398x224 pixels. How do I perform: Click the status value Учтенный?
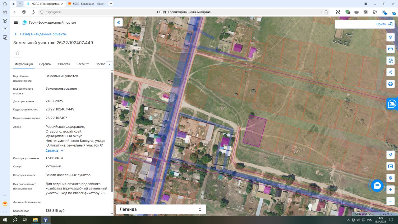(53, 166)
